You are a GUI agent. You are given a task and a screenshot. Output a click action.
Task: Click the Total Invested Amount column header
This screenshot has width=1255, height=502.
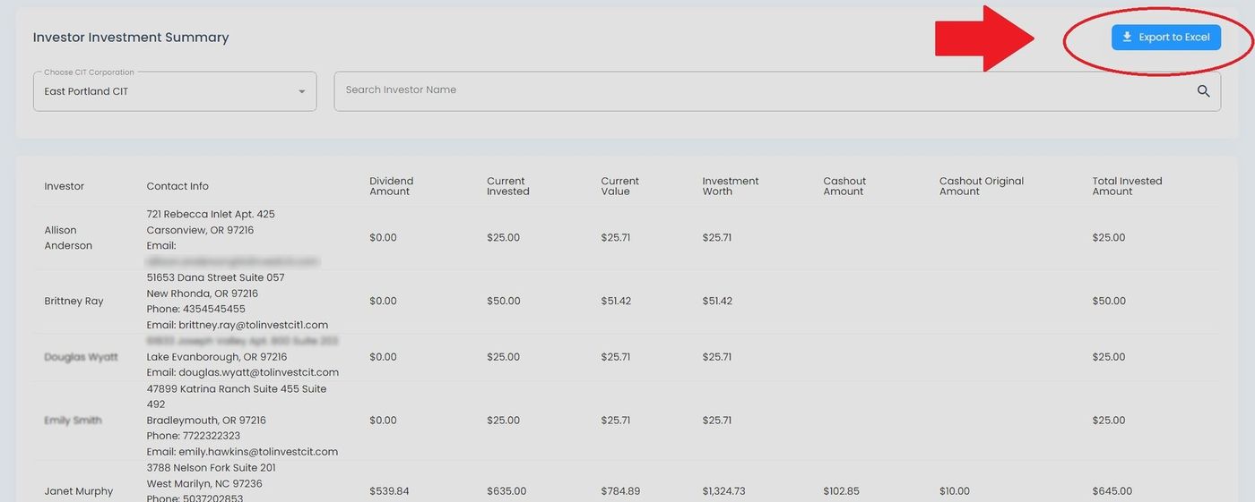(1127, 186)
